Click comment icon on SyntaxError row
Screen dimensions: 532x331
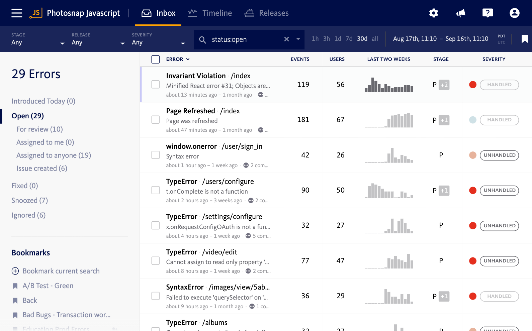tap(252, 306)
